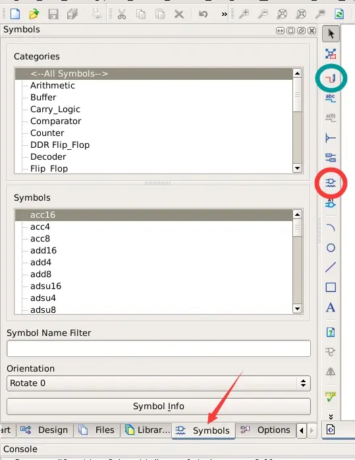This screenshot has height=460, width=355.
Task: Select the Text 'A' tool
Action: [331, 308]
